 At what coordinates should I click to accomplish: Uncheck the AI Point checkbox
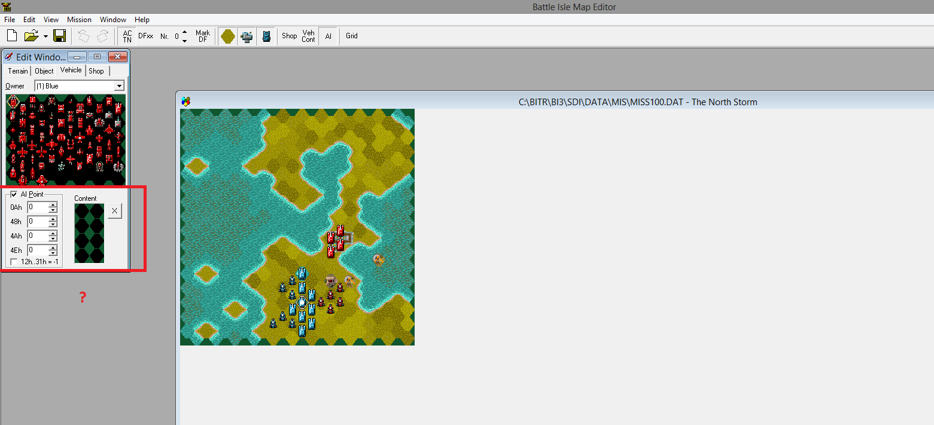[14, 194]
